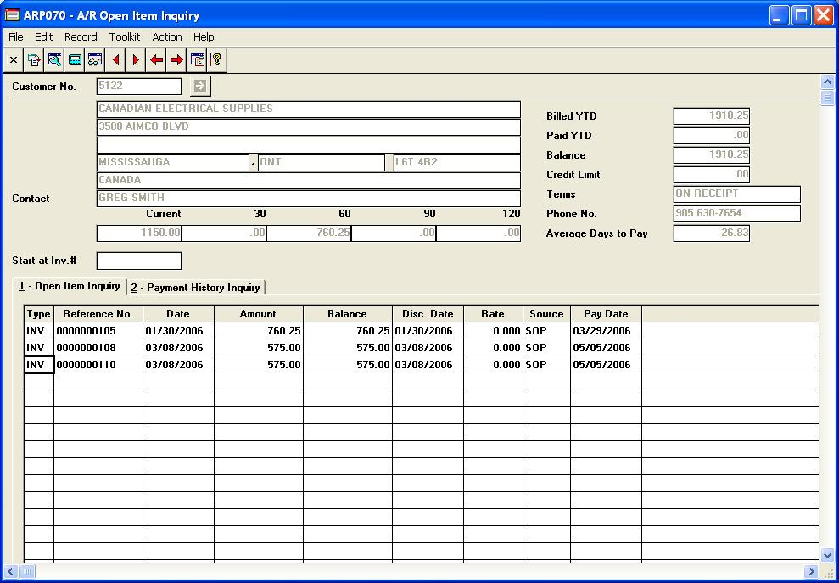Open the Toolkit menu
Image resolution: width=839 pixels, height=583 pixels.
tap(125, 37)
